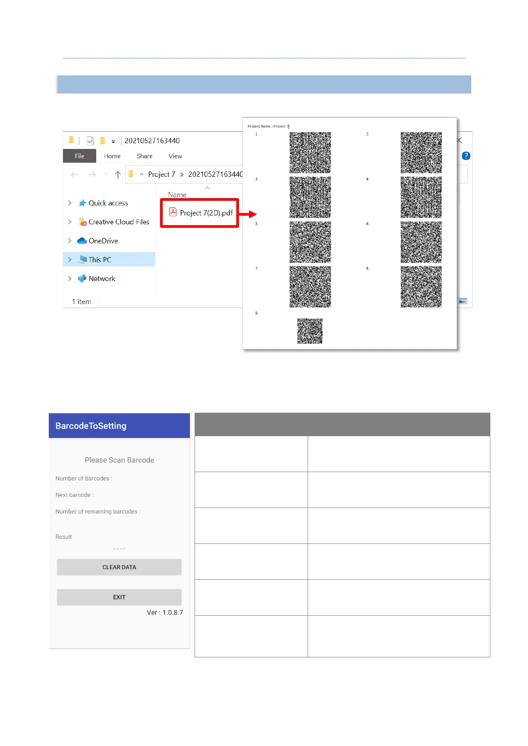Click the Forward navigation arrow

92,175
